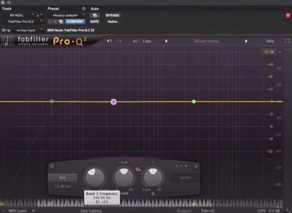Click the 0 dB gain readout above knob
292x213 pixels.
124,162
